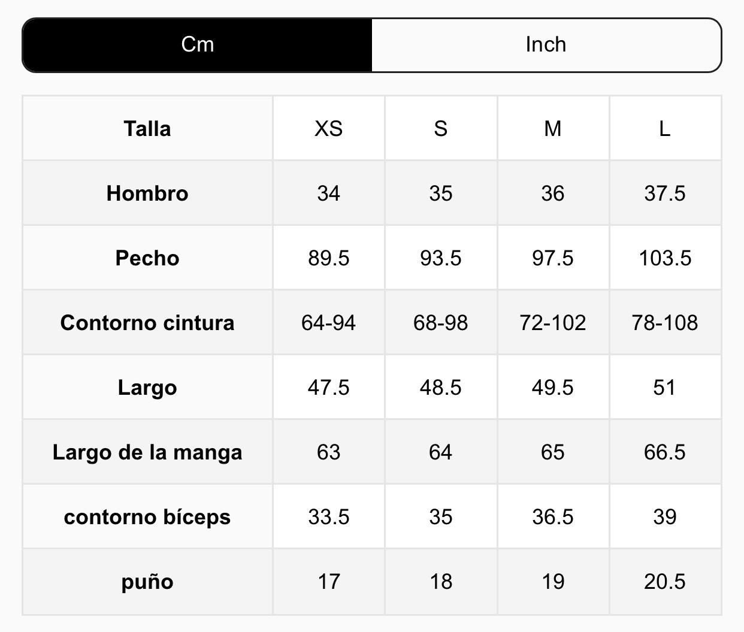Click the Hombro row label
This screenshot has width=744, height=632.
[x=147, y=193]
